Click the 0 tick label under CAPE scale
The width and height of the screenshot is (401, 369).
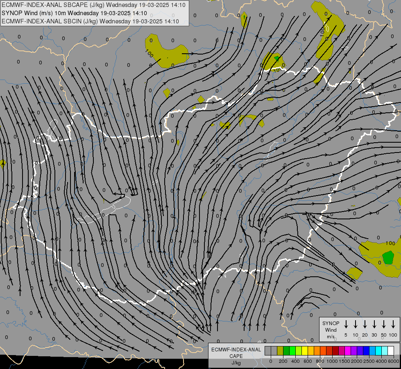tap(271, 361)
